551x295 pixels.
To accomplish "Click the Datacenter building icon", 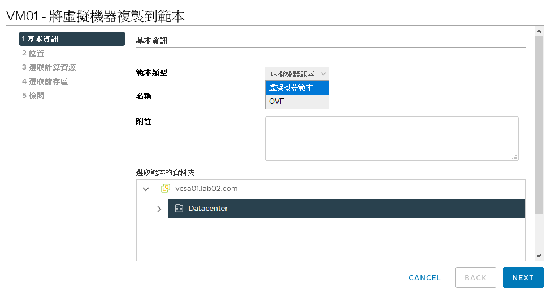I will coord(179,208).
